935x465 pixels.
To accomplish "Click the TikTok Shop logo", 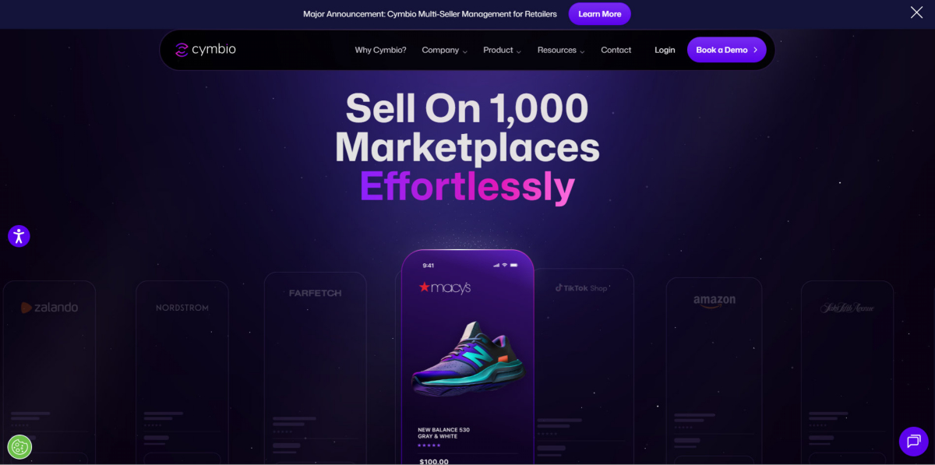I will [x=580, y=288].
